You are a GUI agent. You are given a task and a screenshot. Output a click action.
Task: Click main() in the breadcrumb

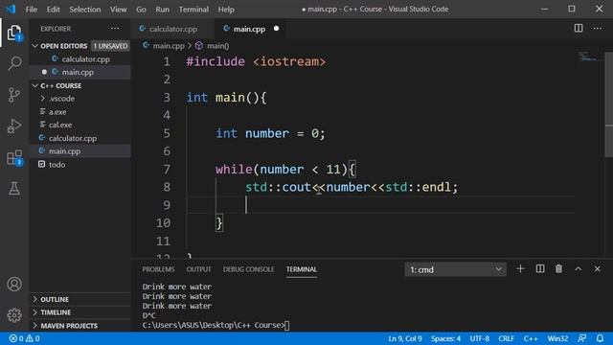(x=218, y=46)
